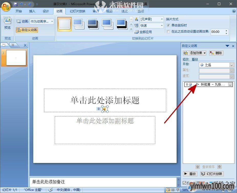Move the effect down with the reorder down arrow
This screenshot has height=193, width=237.
point(219,167)
